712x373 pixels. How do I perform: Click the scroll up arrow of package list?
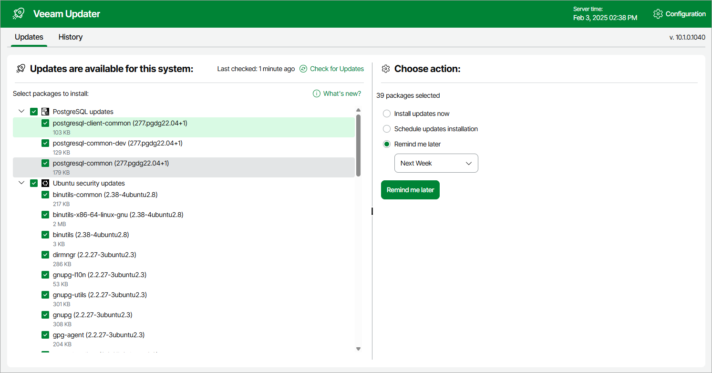[x=358, y=110]
